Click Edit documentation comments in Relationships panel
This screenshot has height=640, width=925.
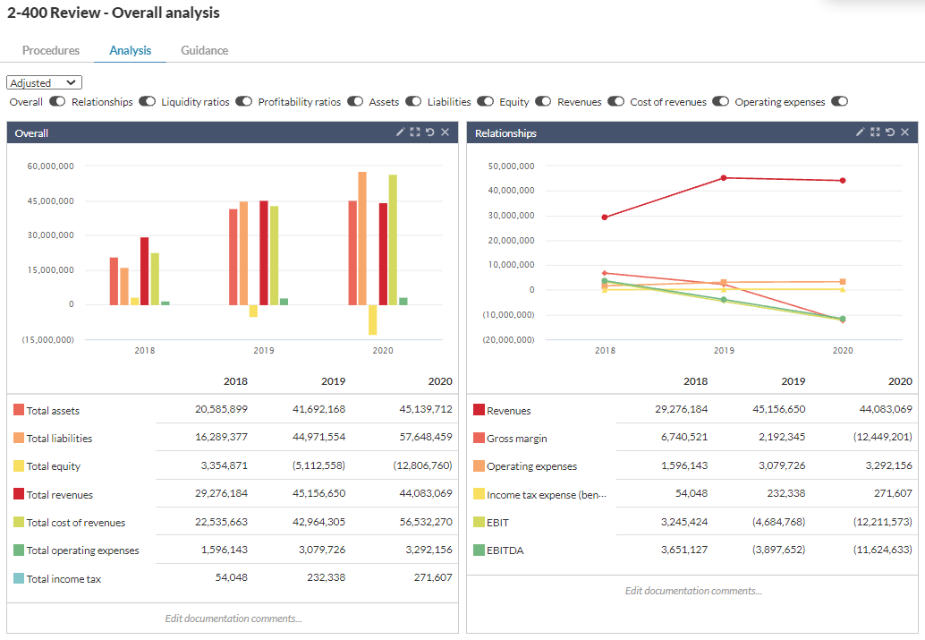click(x=695, y=590)
